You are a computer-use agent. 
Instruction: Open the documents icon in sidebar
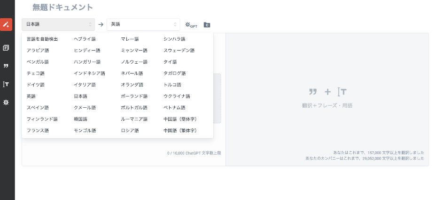(6, 48)
